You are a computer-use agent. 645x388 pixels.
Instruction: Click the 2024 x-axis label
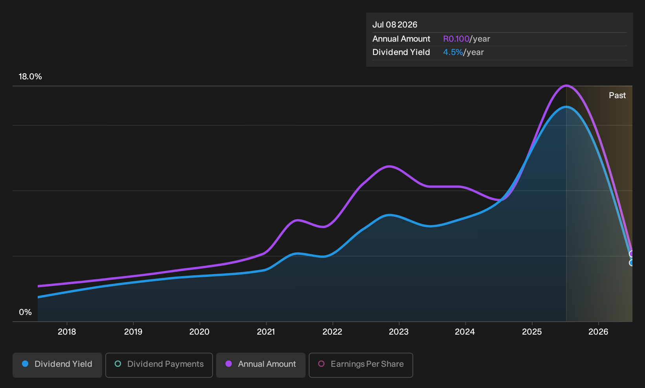click(x=465, y=332)
